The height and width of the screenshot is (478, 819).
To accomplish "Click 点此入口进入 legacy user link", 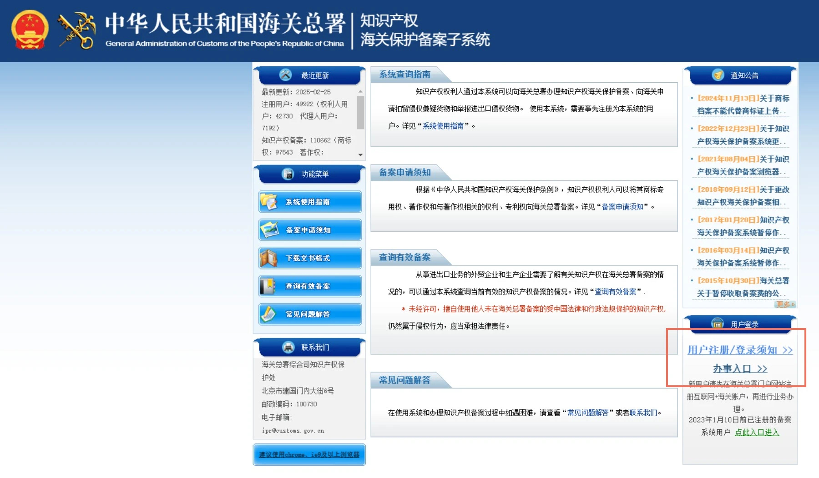I will 757,432.
